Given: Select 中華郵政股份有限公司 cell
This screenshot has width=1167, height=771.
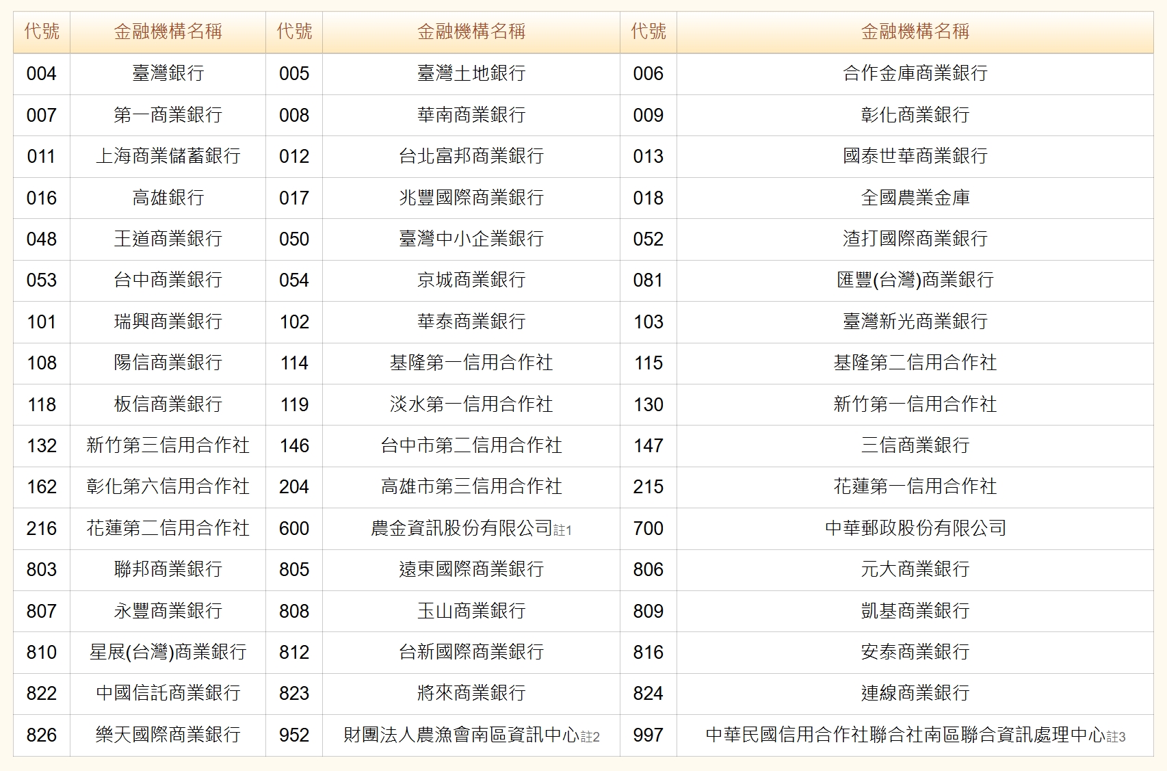Looking at the screenshot, I should [915, 528].
